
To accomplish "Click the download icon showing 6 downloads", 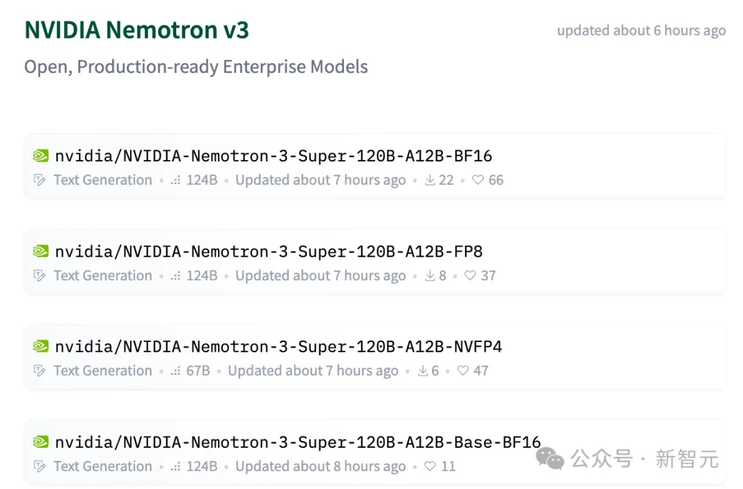I will coord(422,371).
